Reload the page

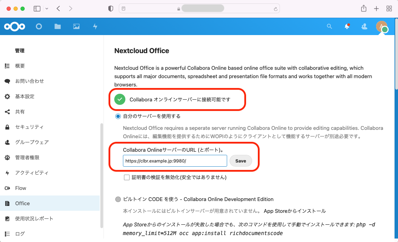point(275,9)
